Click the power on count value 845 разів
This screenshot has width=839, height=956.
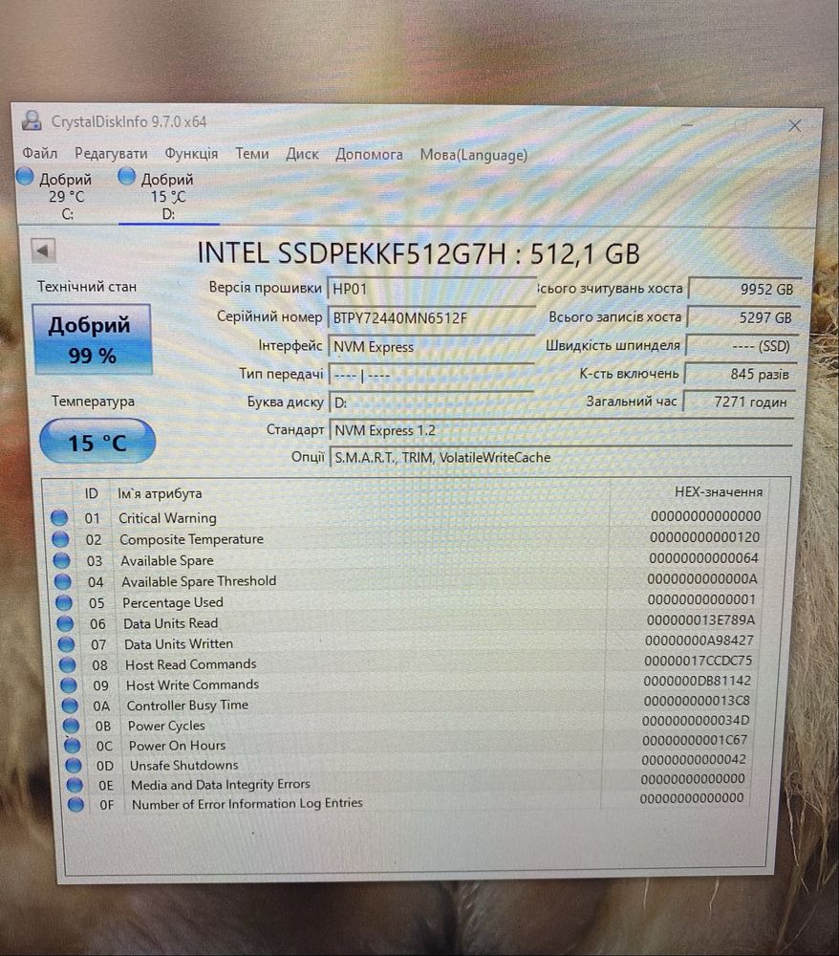pos(739,374)
